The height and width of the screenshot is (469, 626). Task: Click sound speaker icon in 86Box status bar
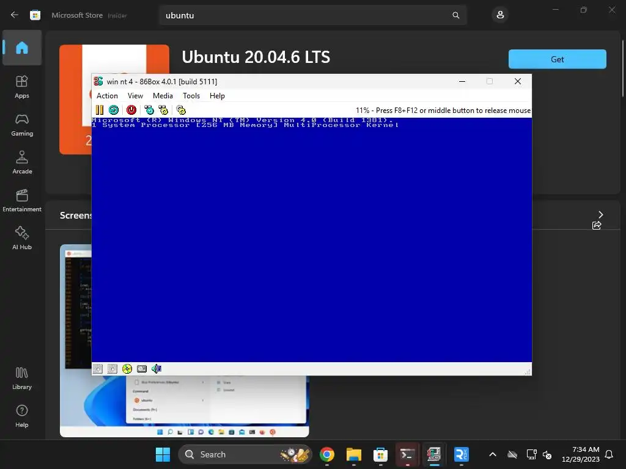coord(156,369)
